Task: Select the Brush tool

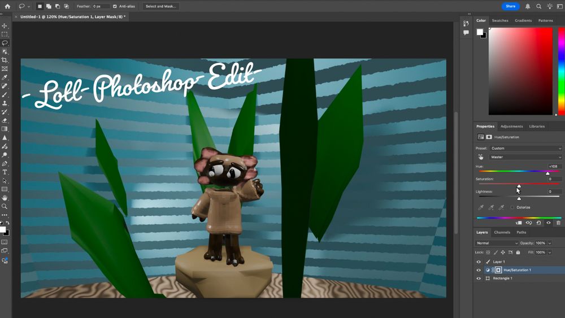Action: pyautogui.click(x=5, y=95)
